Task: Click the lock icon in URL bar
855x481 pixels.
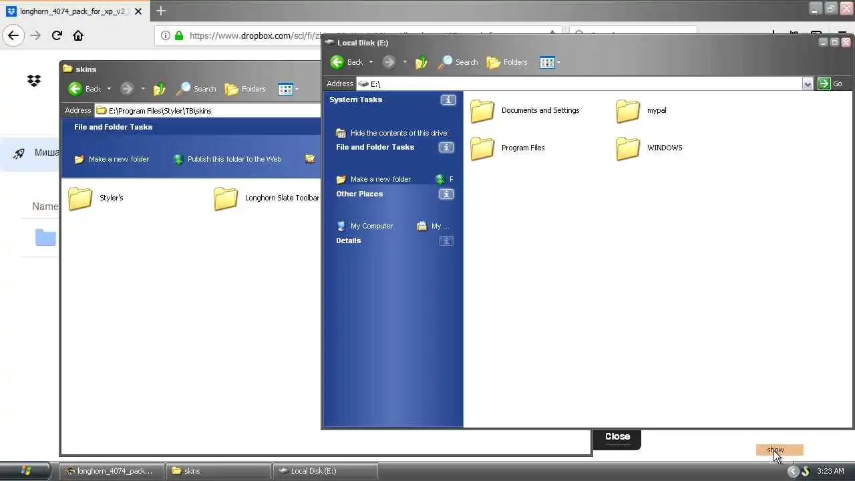Action: 178,35
